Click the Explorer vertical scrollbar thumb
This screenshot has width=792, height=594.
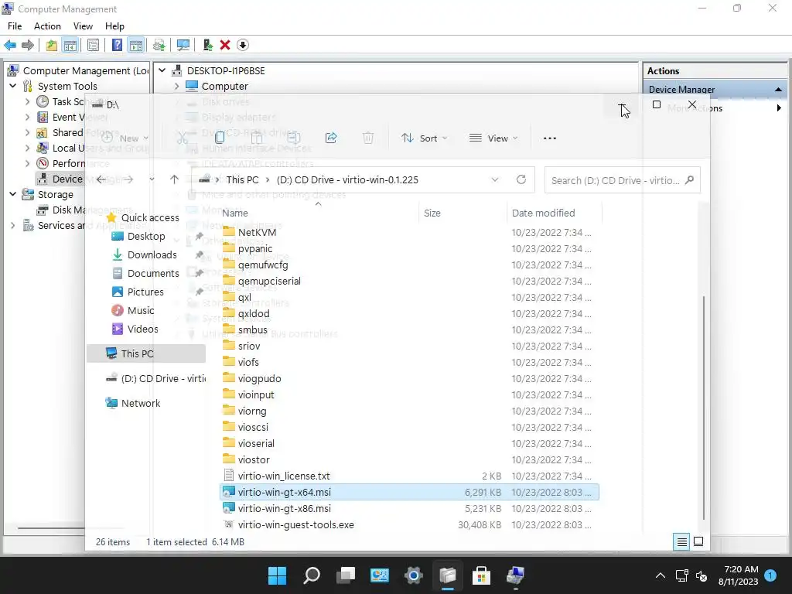703,408
